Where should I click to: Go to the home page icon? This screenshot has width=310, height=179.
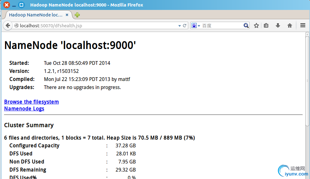[290, 25]
